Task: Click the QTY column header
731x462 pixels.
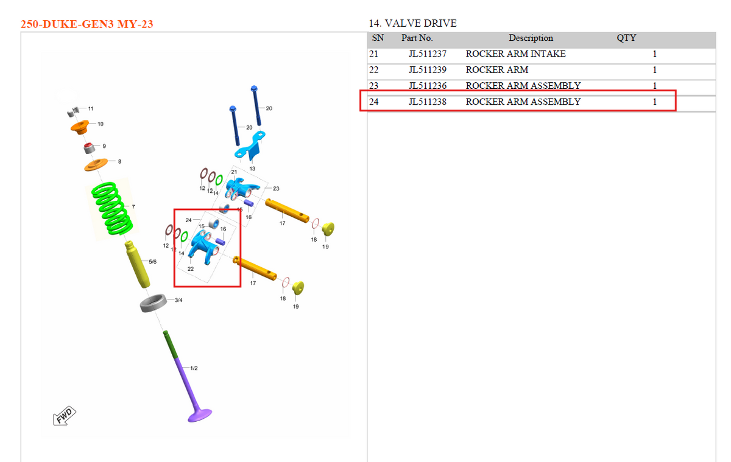Action: (626, 38)
